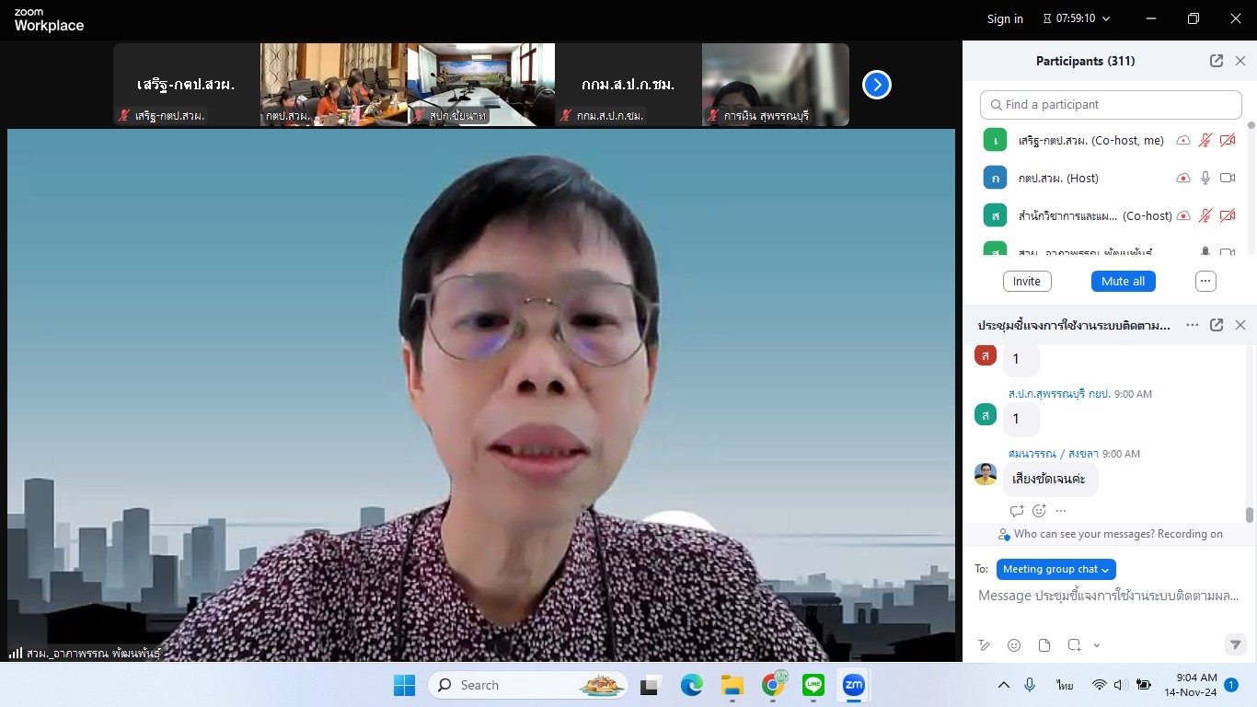Open Wi-Fi network settings in tray
Viewport: 1257px width, 707px height.
pos(1099,685)
